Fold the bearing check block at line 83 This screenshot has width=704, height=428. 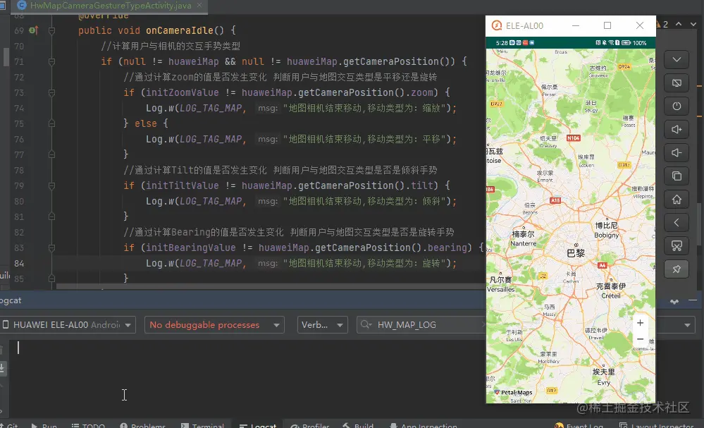[x=51, y=247]
